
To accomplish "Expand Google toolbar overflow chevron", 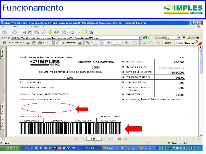I will [x=184, y=37].
